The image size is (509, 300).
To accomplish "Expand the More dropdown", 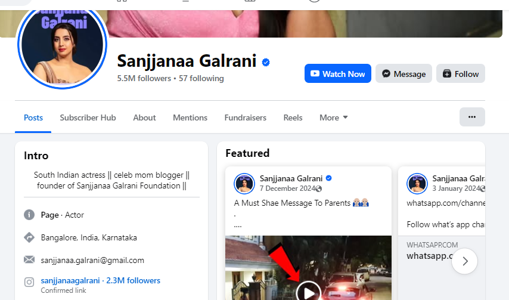I will click(333, 117).
